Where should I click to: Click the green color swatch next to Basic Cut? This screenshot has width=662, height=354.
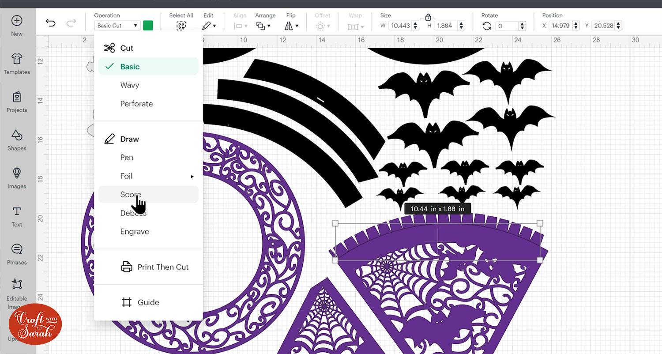pyautogui.click(x=148, y=25)
